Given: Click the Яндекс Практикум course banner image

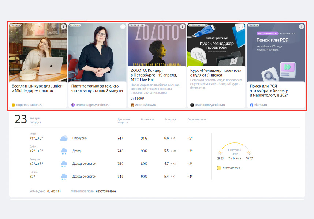Looking at the screenshot, I should click(x=216, y=45).
